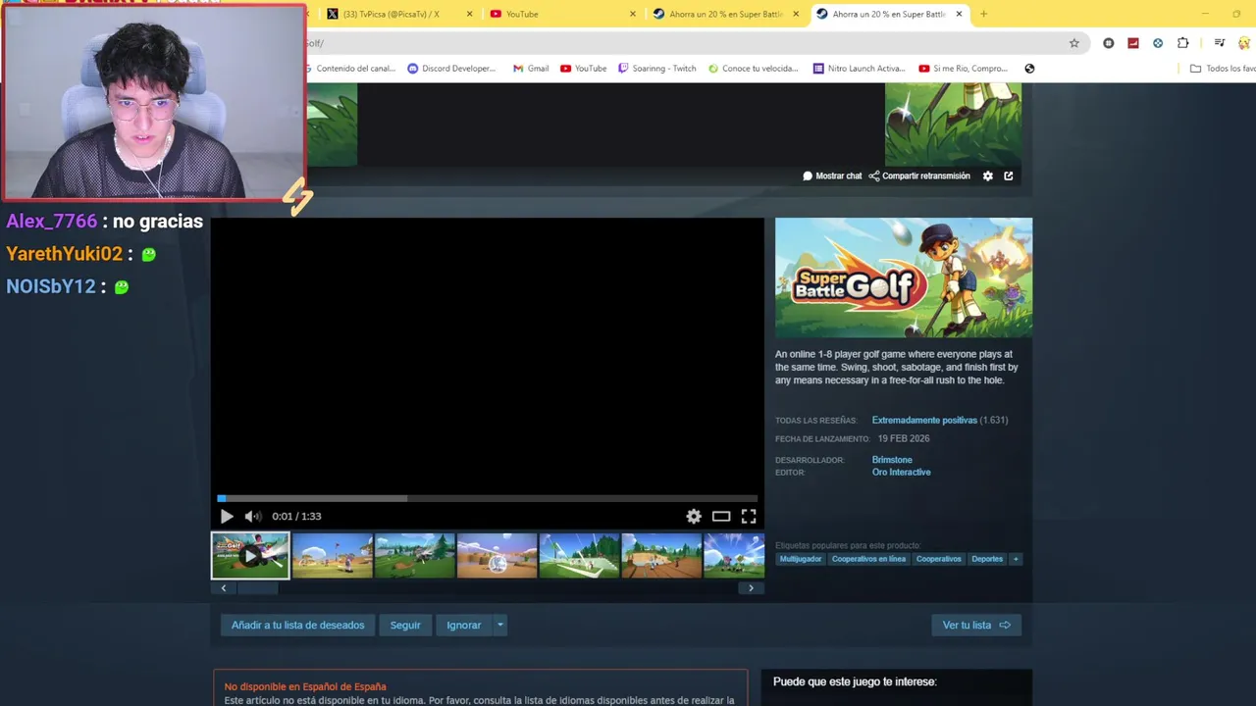Viewport: 1256px width, 706px height.
Task: Open the browser extensions puzzle icon
Action: click(x=1182, y=43)
